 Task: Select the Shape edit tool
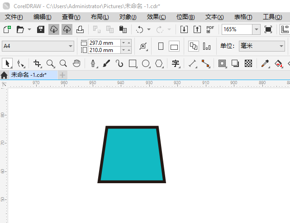[x=20, y=64]
